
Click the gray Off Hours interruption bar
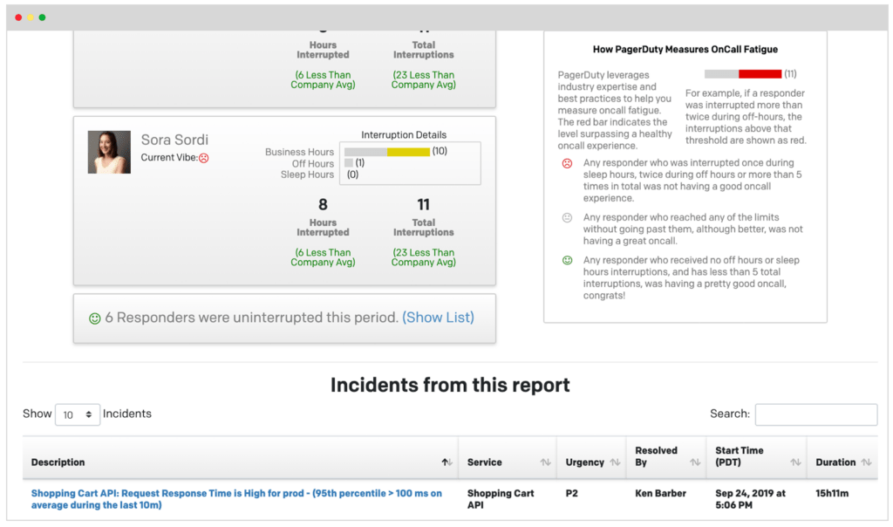click(x=349, y=163)
